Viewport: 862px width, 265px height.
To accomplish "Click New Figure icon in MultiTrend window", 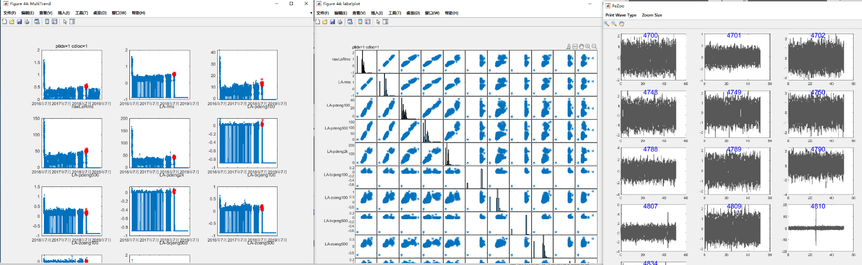I will [5, 21].
